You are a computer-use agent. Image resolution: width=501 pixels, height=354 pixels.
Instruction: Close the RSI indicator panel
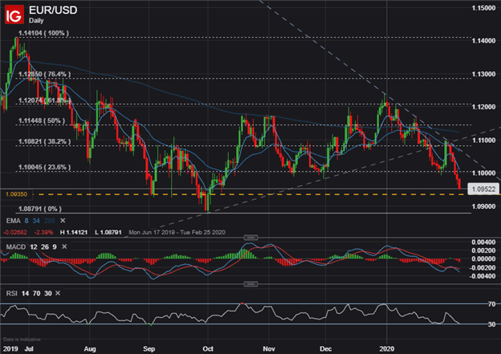[x=58, y=293]
